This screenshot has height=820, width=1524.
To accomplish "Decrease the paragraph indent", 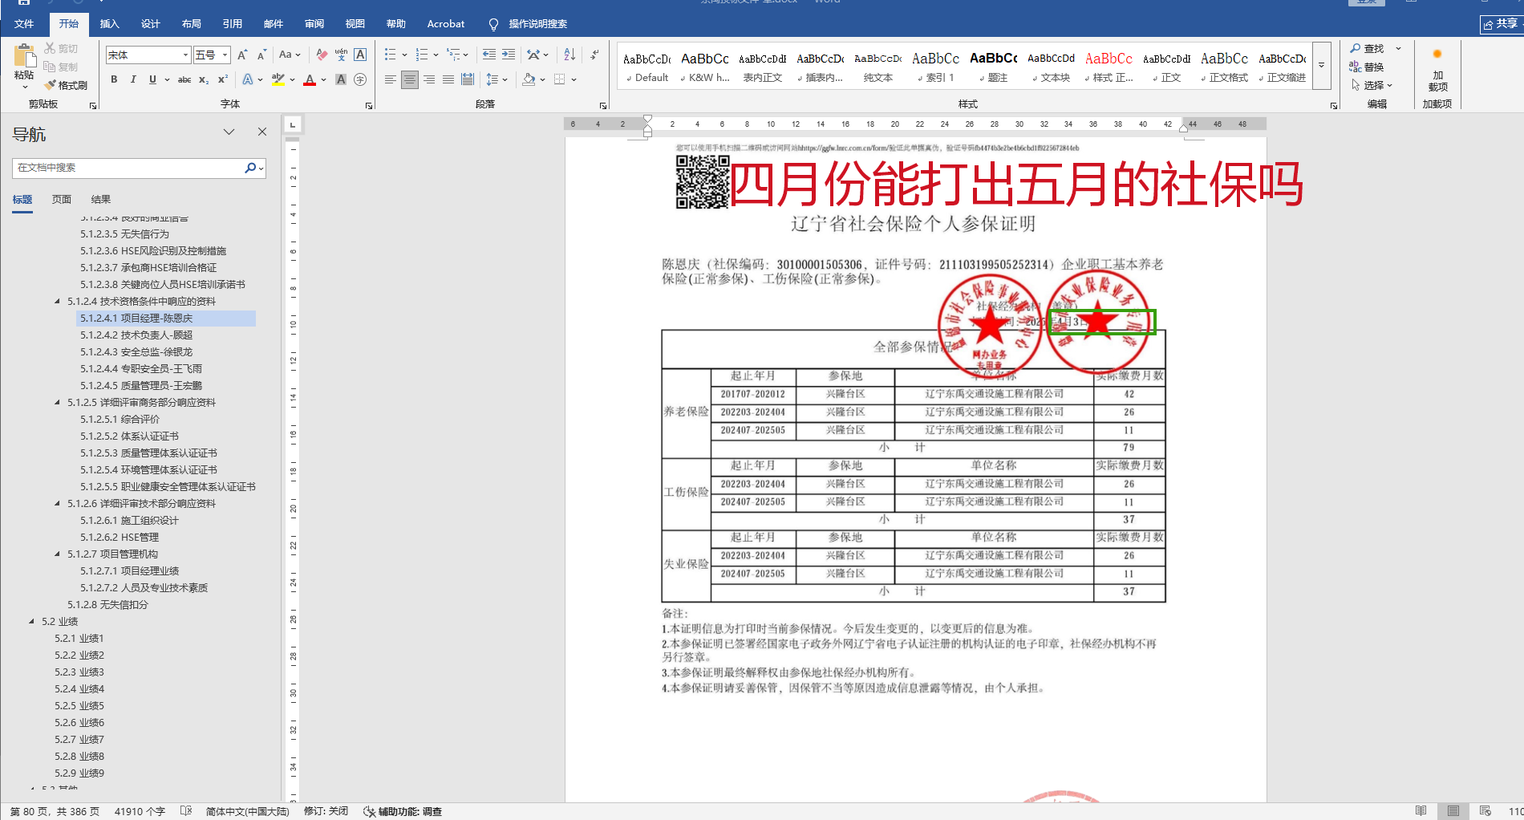I will [x=489, y=55].
